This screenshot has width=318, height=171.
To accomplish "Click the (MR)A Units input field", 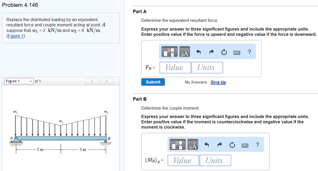I will [x=215, y=160].
